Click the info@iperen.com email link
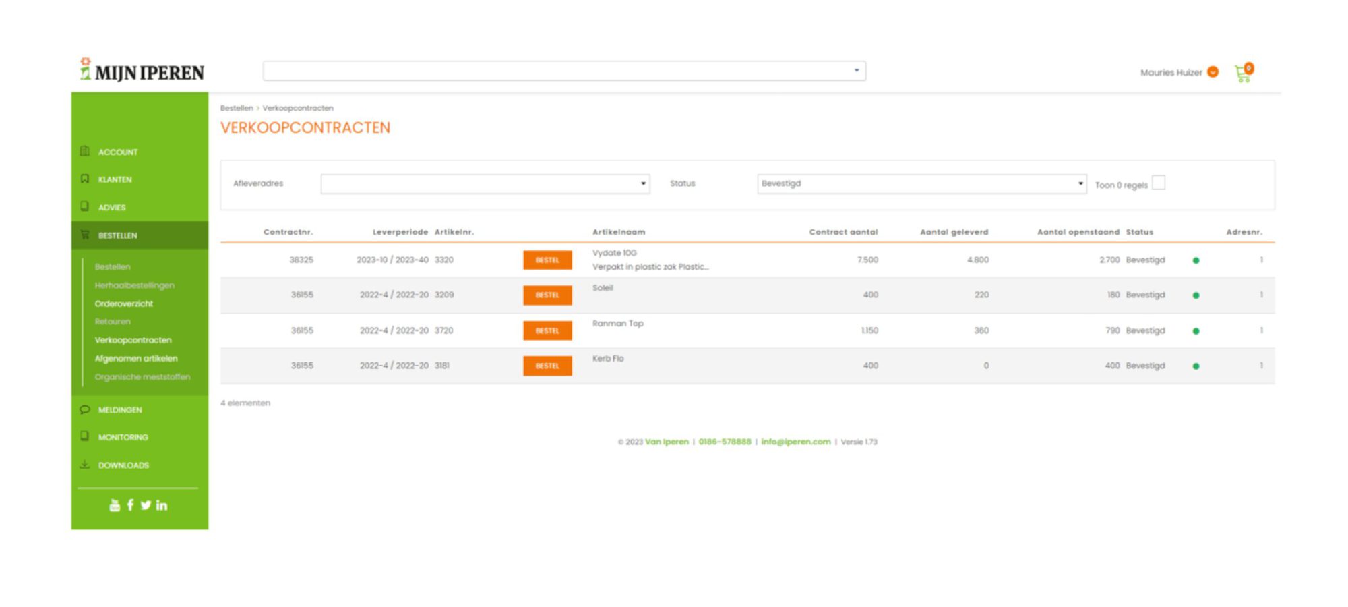This screenshot has width=1348, height=607. pos(795,442)
